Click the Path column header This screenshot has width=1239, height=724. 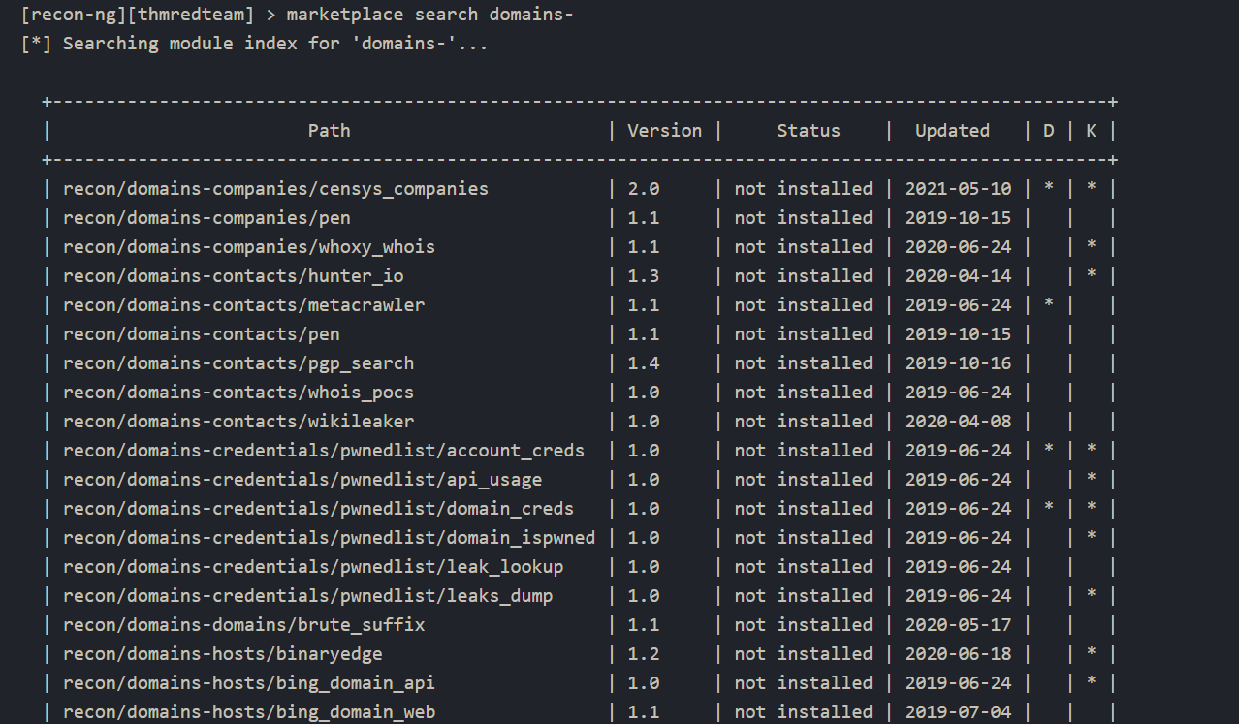[x=329, y=131]
